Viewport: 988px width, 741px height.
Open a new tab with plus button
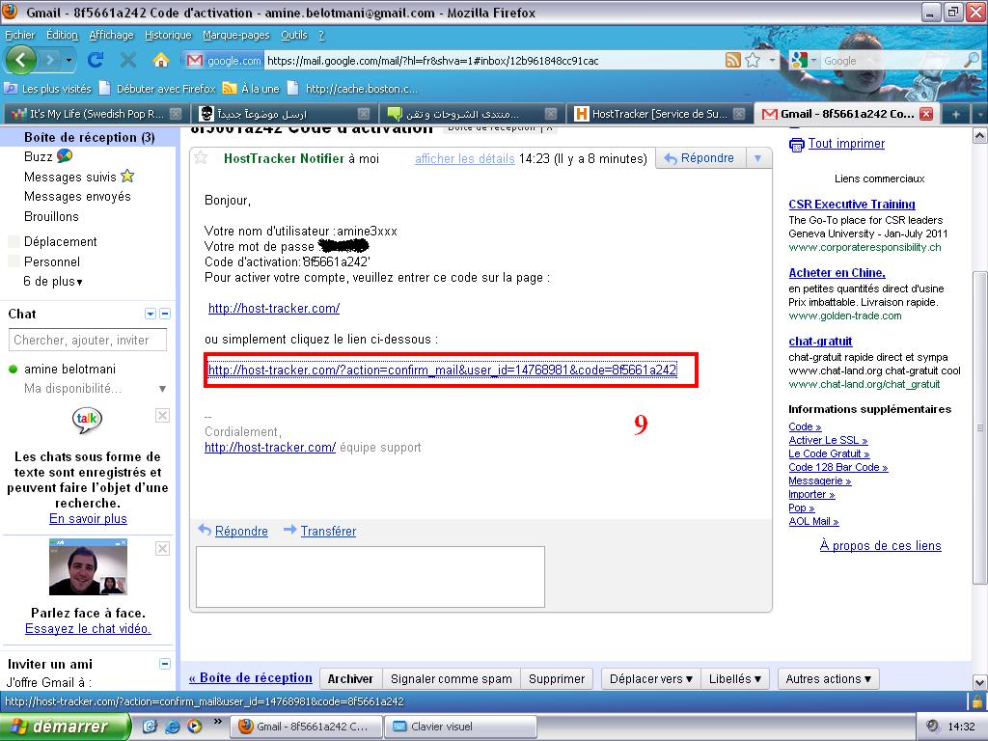tap(956, 114)
